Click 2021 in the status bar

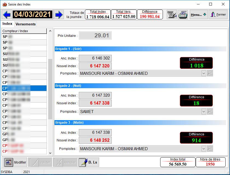(26, 172)
